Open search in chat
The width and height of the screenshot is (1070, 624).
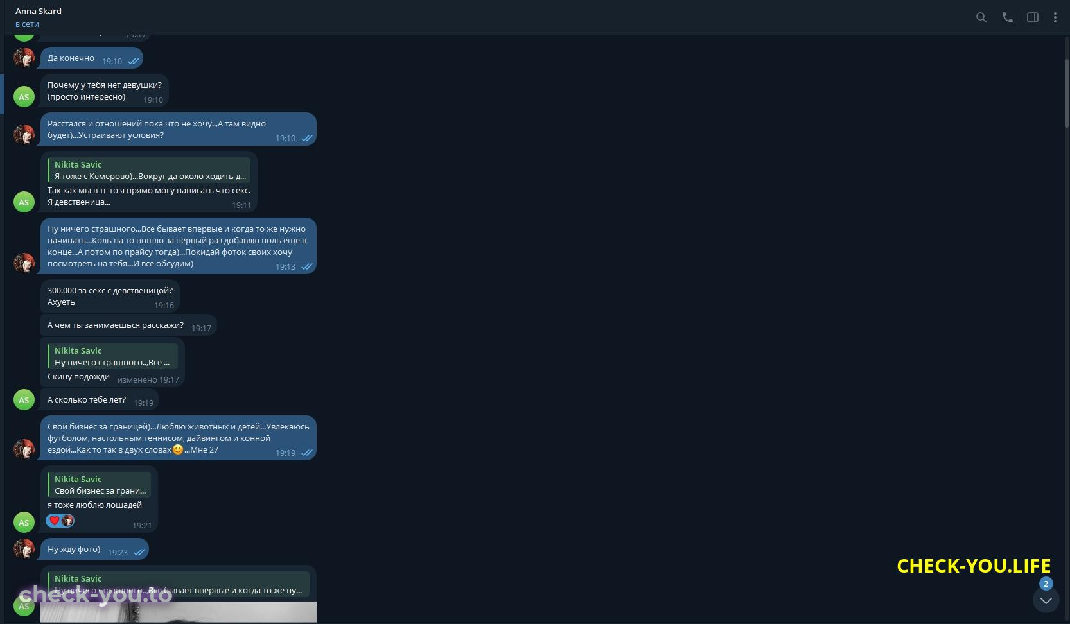pos(981,17)
